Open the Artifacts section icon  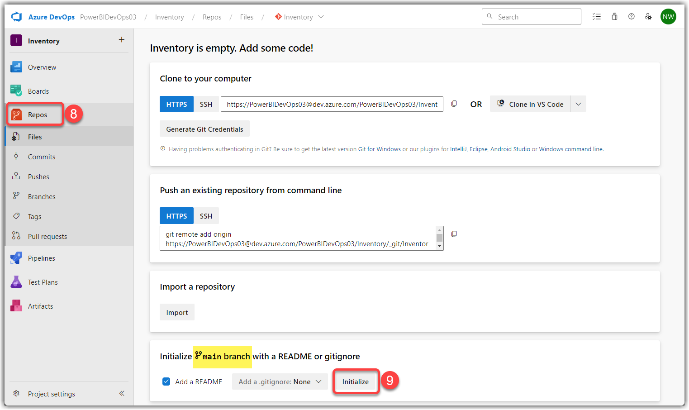pyautogui.click(x=16, y=306)
